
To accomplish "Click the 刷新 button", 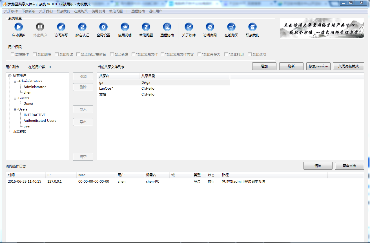I will pos(291,66).
